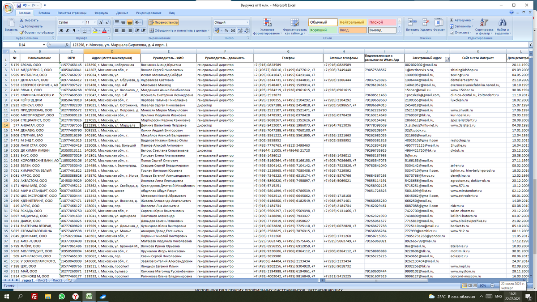Switch to Данные ribbon tab

point(122,13)
